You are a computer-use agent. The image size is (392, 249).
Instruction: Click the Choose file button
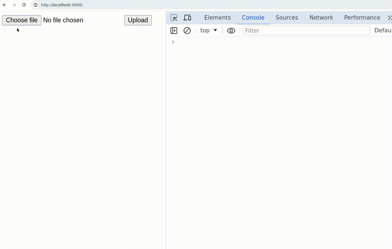point(22,20)
